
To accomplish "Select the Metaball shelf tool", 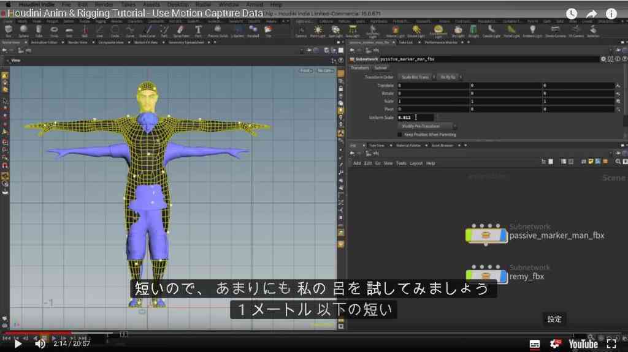I will click(253, 31).
